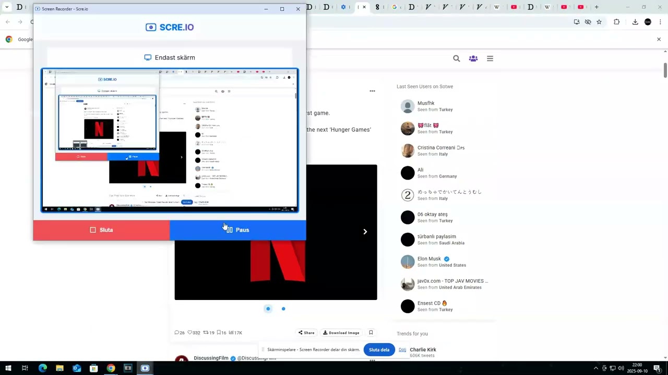This screenshot has width=668, height=375.
Task: Switch to the Google tab
Action: point(395,7)
